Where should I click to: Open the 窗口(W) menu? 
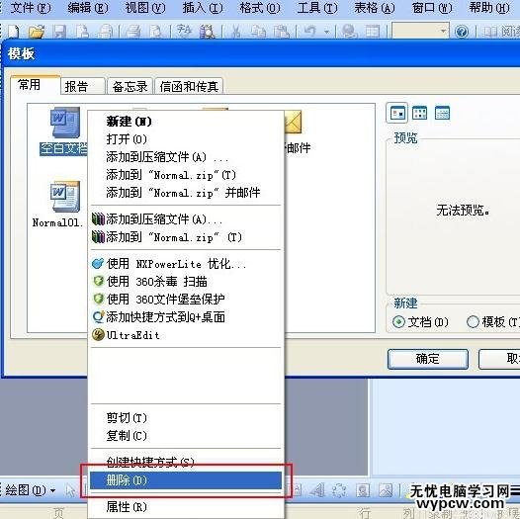(x=432, y=8)
